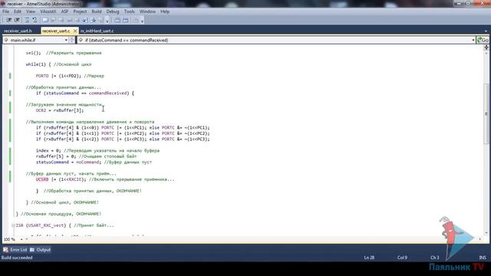Open the Error List tab
The image size is (491, 276).
[18, 250]
